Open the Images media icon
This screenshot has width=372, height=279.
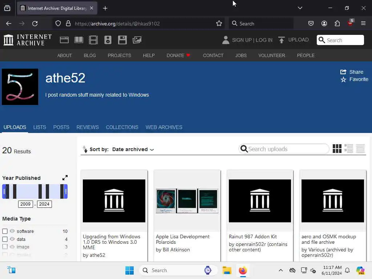tap(137, 40)
